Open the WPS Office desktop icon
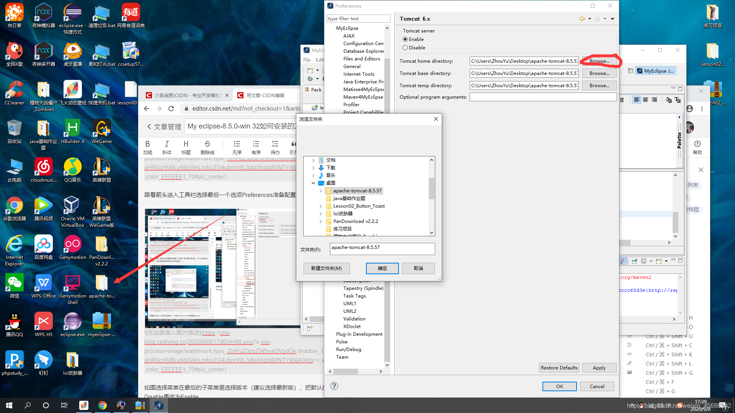This screenshot has height=413, width=735. tap(43, 286)
